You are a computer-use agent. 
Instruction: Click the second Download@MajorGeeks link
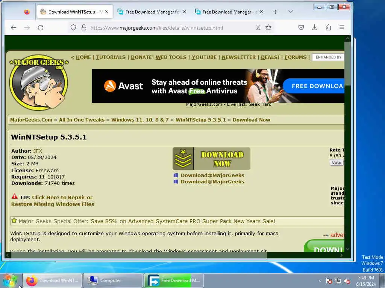[x=212, y=182]
